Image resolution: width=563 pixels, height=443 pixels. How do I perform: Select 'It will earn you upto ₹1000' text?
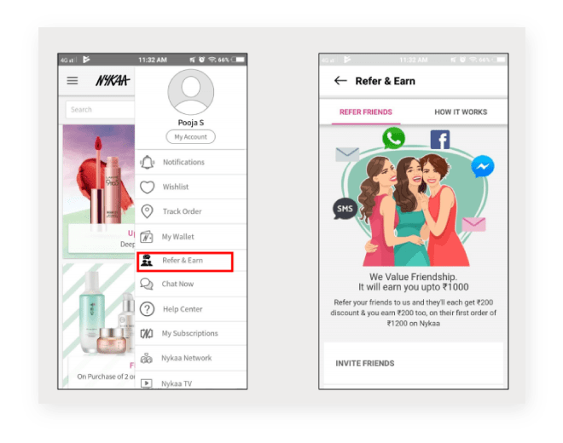413,287
